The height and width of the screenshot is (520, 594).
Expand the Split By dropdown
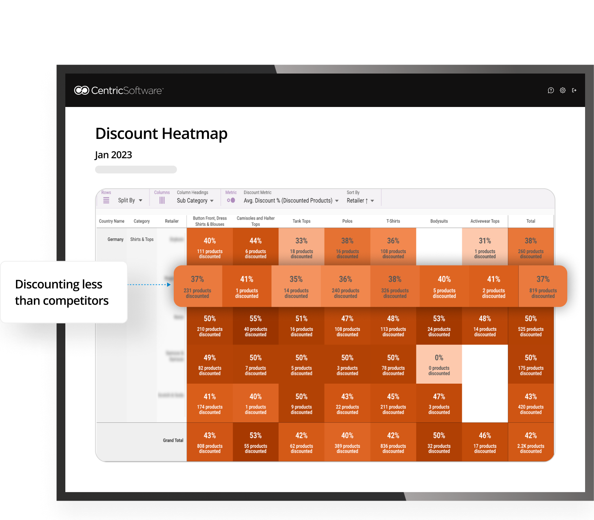click(x=130, y=201)
